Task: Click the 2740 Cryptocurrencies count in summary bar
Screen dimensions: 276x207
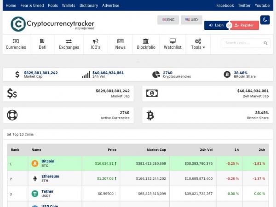Action: pos(167,73)
